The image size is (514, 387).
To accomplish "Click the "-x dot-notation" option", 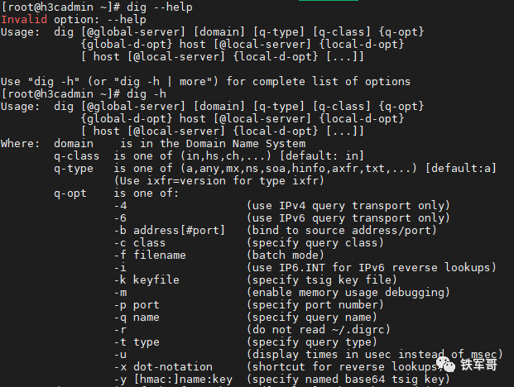I will (163, 367).
